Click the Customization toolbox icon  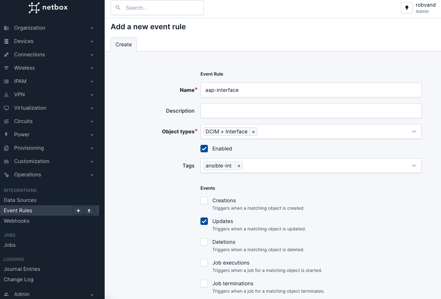(6, 162)
